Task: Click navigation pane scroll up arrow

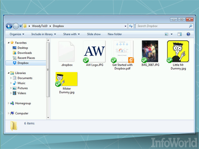Action: click(48, 40)
